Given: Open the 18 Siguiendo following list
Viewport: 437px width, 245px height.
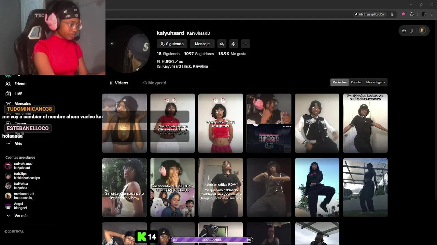Looking at the screenshot, I should tap(168, 54).
